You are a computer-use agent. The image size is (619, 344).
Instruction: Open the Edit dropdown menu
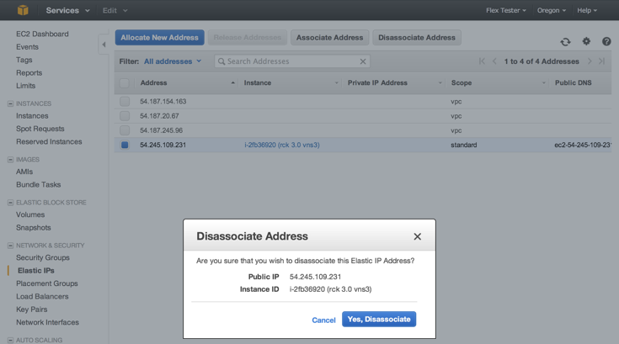(x=115, y=10)
